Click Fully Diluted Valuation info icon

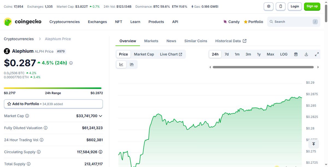coord(46,128)
